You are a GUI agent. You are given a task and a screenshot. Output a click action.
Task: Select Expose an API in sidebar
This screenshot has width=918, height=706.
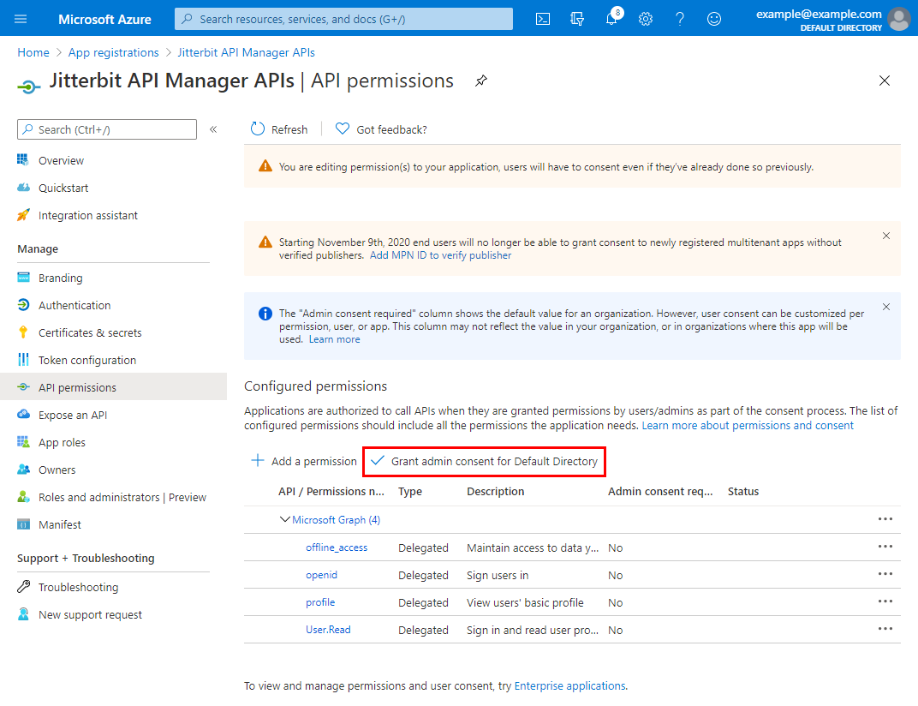(73, 415)
